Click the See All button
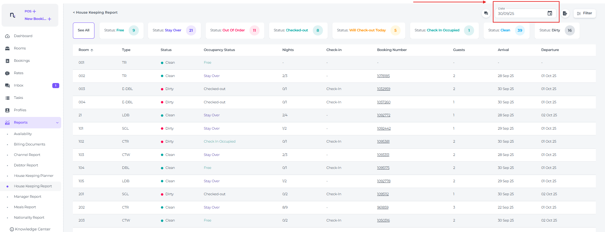 (x=84, y=30)
